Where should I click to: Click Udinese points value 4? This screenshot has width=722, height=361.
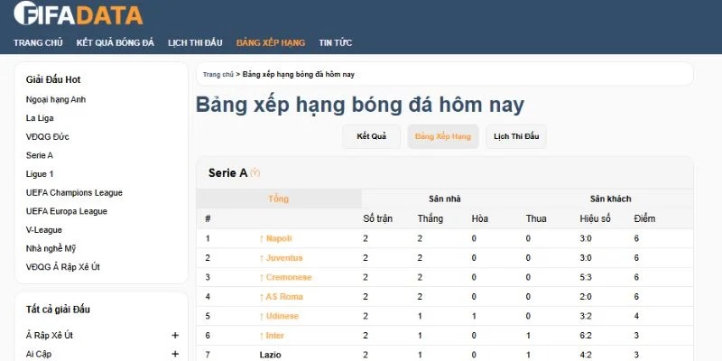[636, 316]
